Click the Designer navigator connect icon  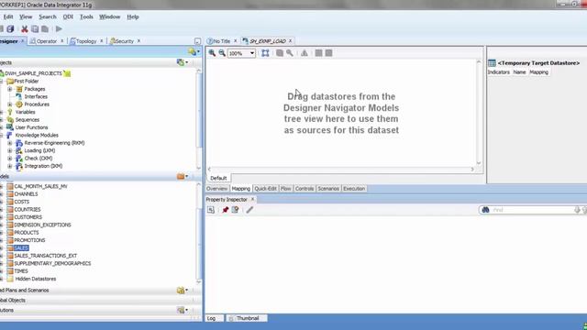[x=194, y=52]
